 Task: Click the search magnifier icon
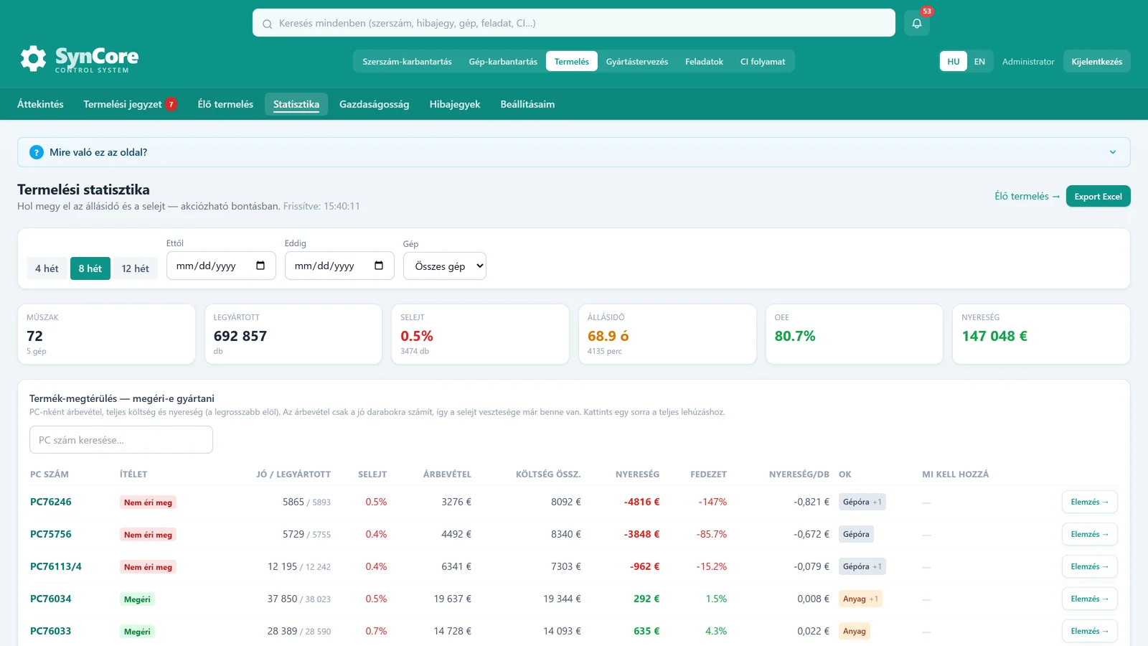[x=267, y=24]
